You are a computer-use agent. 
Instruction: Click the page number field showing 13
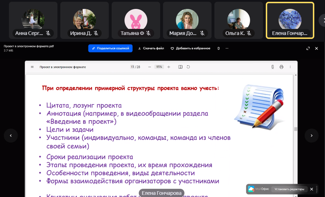tap(133, 67)
